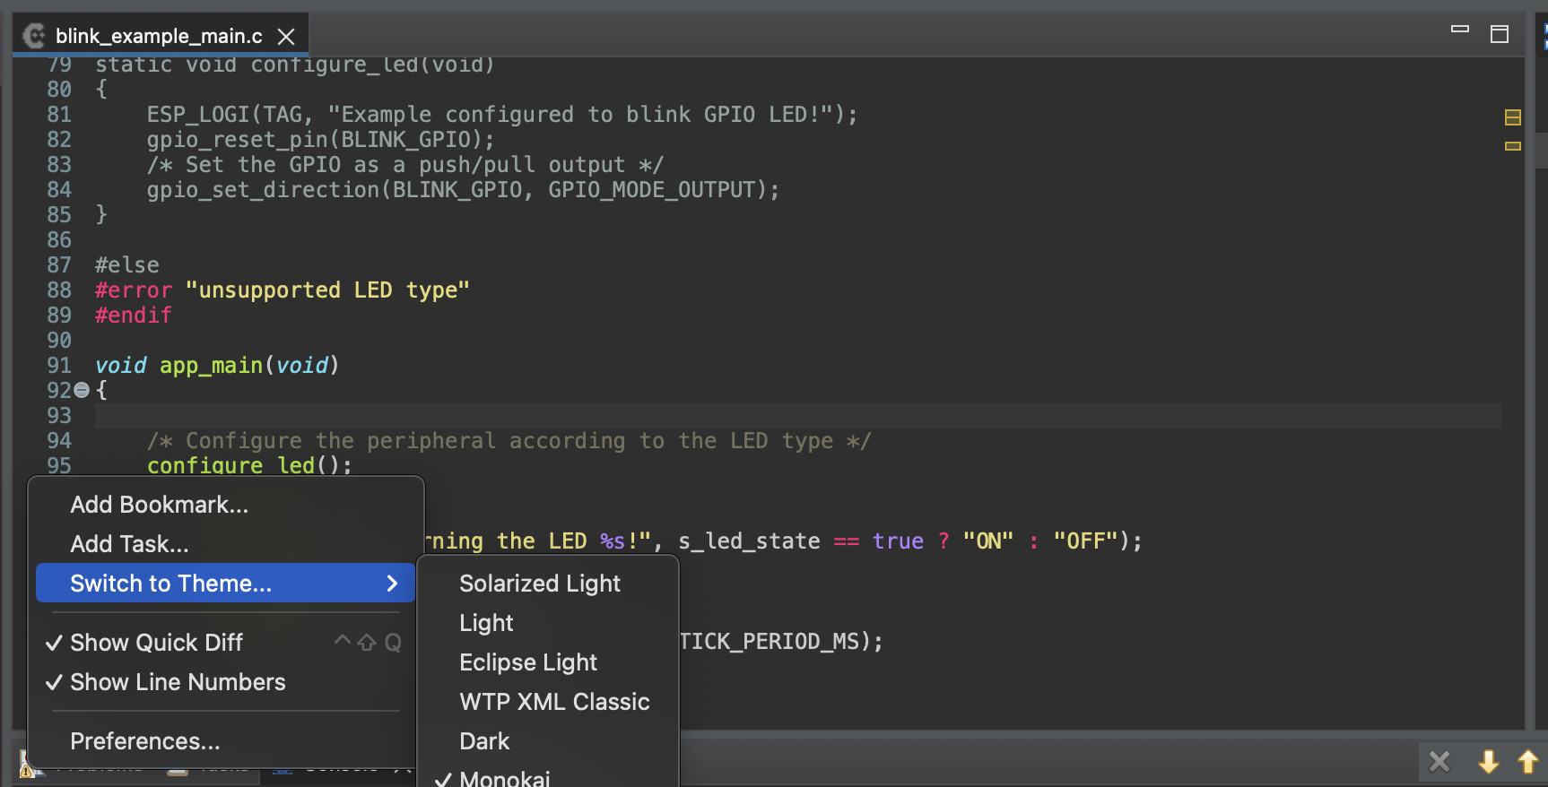This screenshot has width=1548, height=787.
Task: Click the Switch to Theme submenu arrow
Action: point(391,584)
